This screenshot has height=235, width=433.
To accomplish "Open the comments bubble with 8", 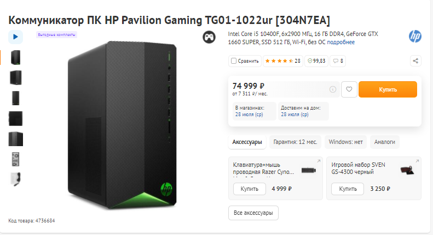I will tap(338, 61).
